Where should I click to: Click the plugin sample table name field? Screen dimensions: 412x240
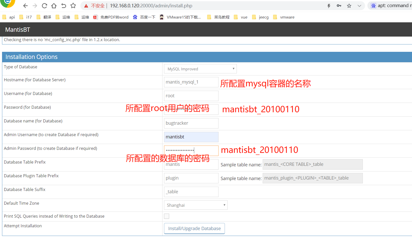tap(313, 178)
